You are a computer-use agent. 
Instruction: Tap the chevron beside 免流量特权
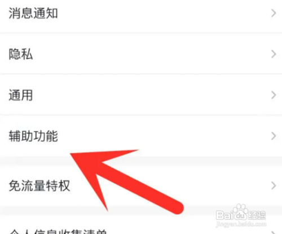pyautogui.click(x=274, y=186)
